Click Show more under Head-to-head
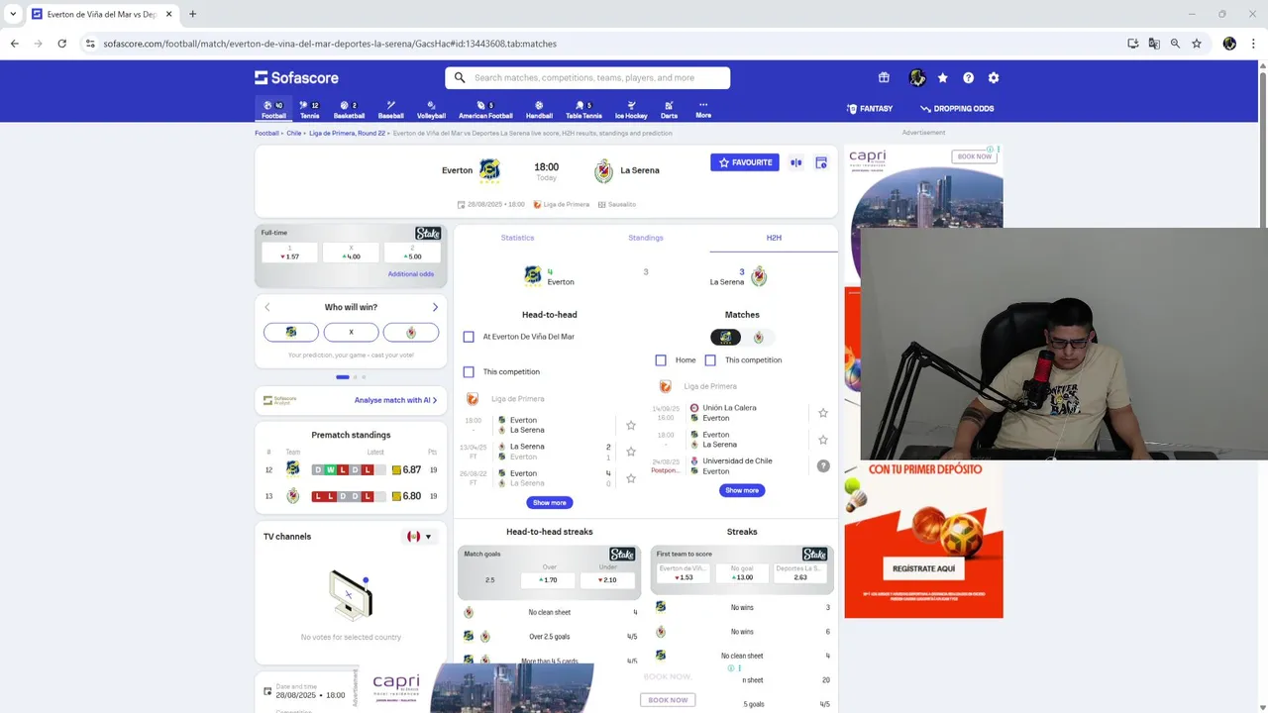 (x=550, y=502)
